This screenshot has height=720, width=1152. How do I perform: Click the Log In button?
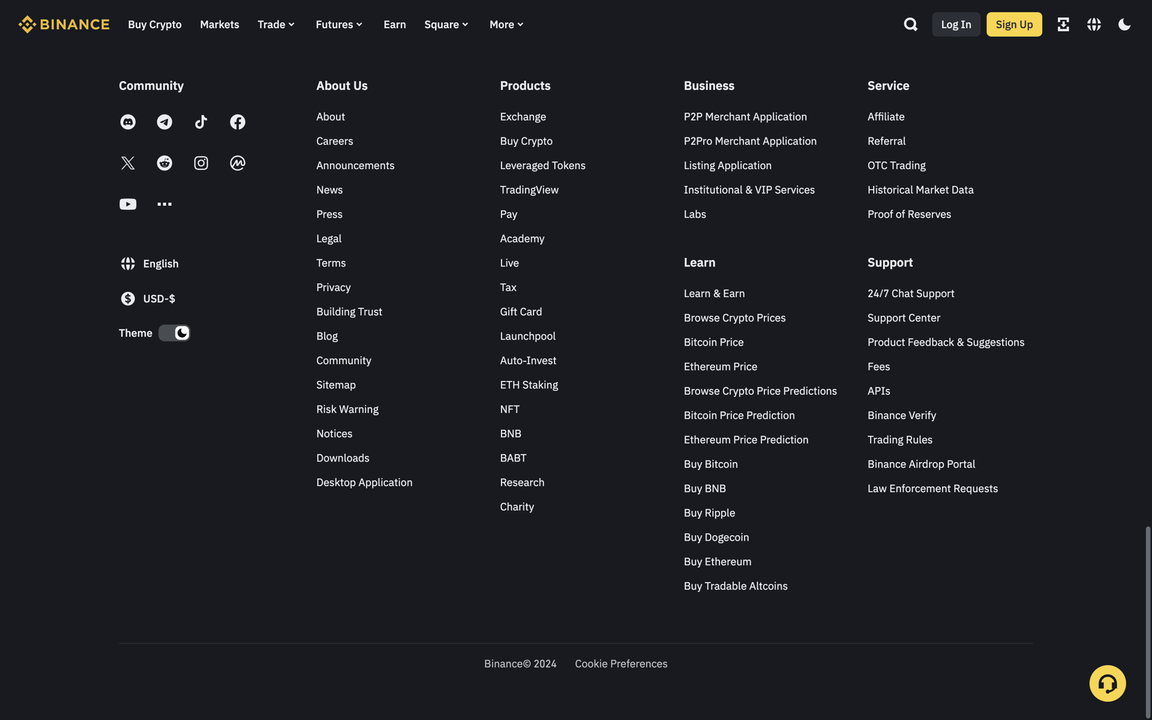point(956,25)
